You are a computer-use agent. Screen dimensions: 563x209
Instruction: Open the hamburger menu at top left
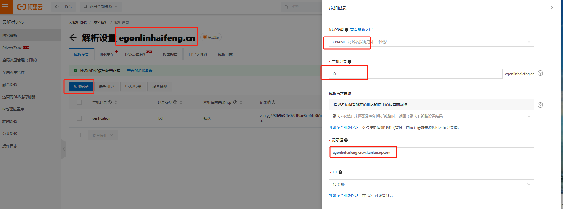[x=6, y=7]
